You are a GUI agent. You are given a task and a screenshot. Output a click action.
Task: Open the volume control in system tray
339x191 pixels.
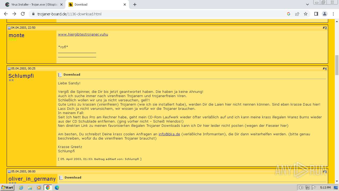301,188
